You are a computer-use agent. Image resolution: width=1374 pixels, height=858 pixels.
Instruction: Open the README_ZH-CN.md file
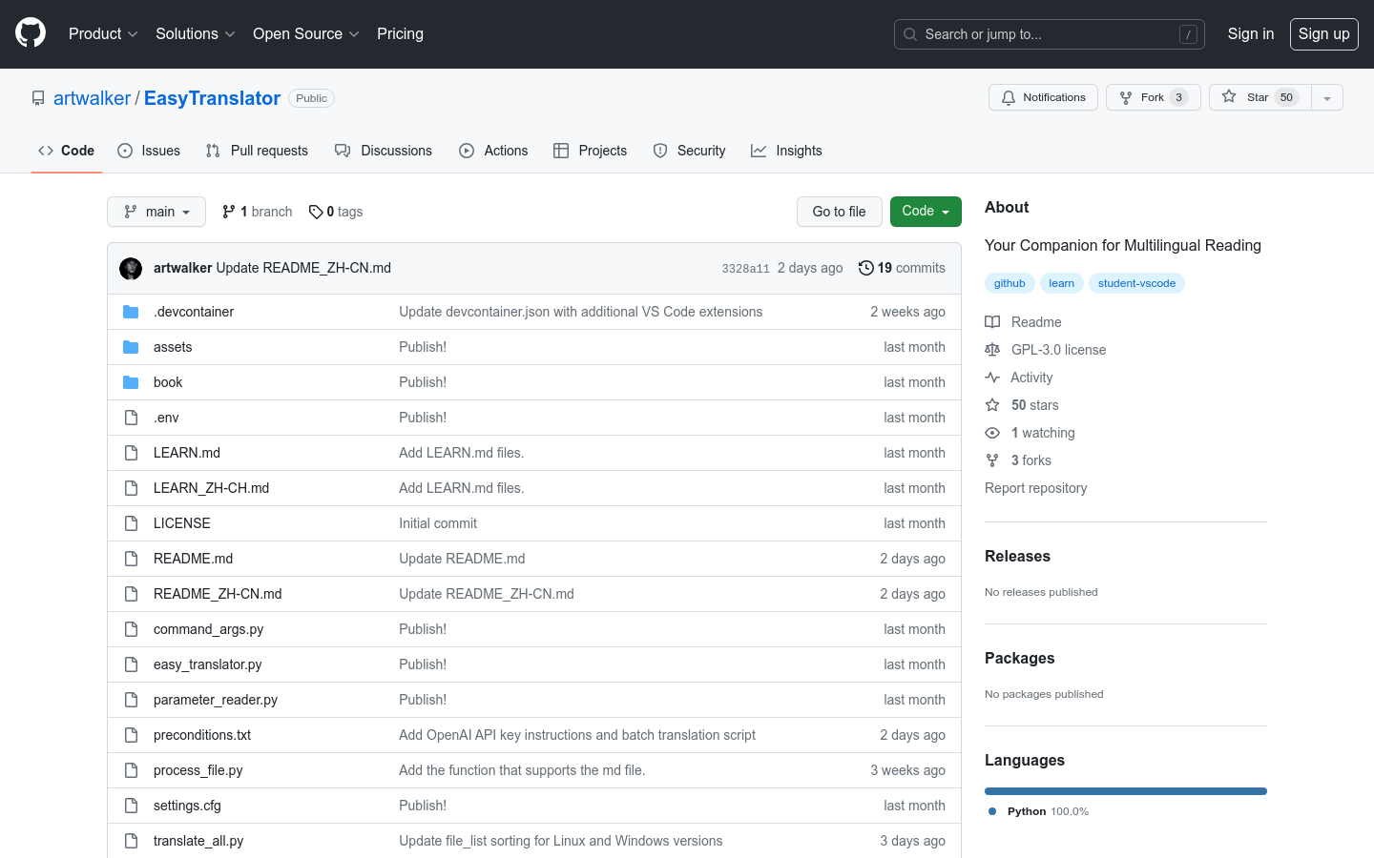pyautogui.click(x=218, y=594)
